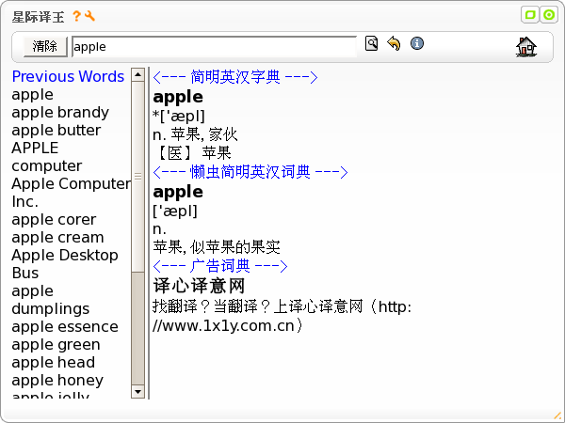
Task: Open settings via the wrench icon
Action: point(89,16)
